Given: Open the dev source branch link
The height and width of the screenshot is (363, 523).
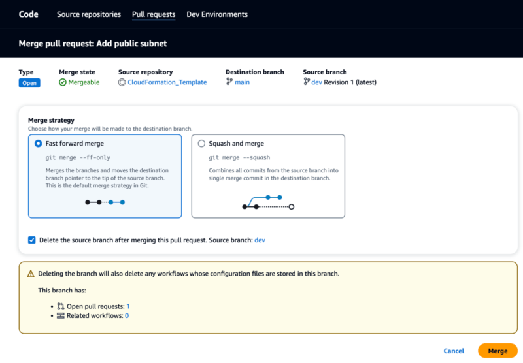Looking at the screenshot, I should point(316,82).
